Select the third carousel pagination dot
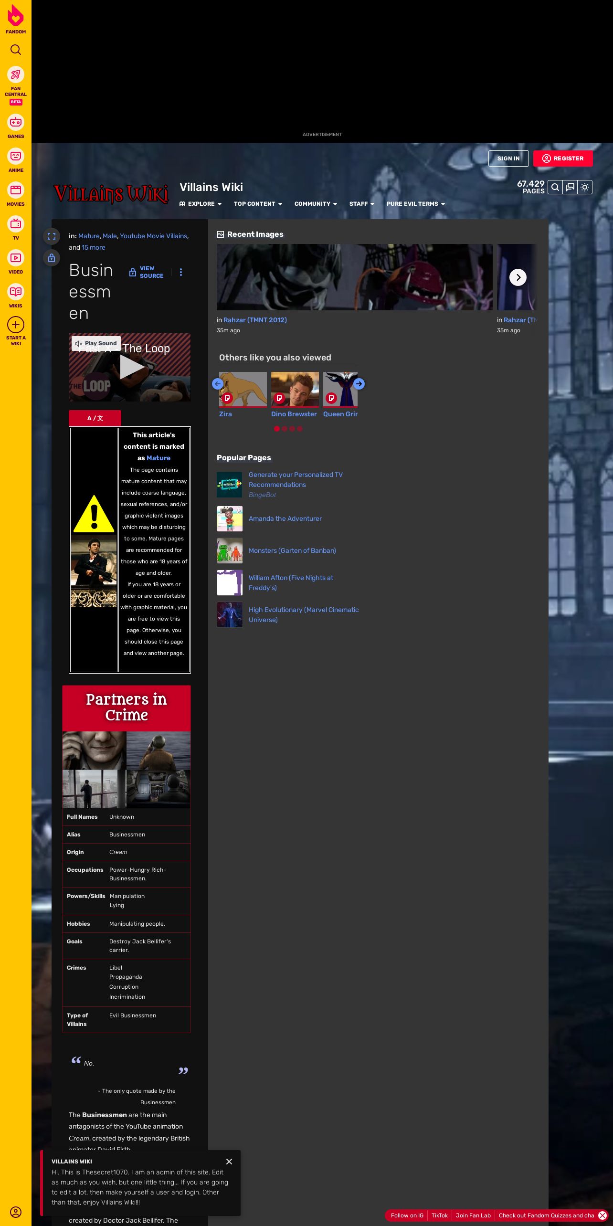The image size is (613, 1226). pyautogui.click(x=292, y=429)
